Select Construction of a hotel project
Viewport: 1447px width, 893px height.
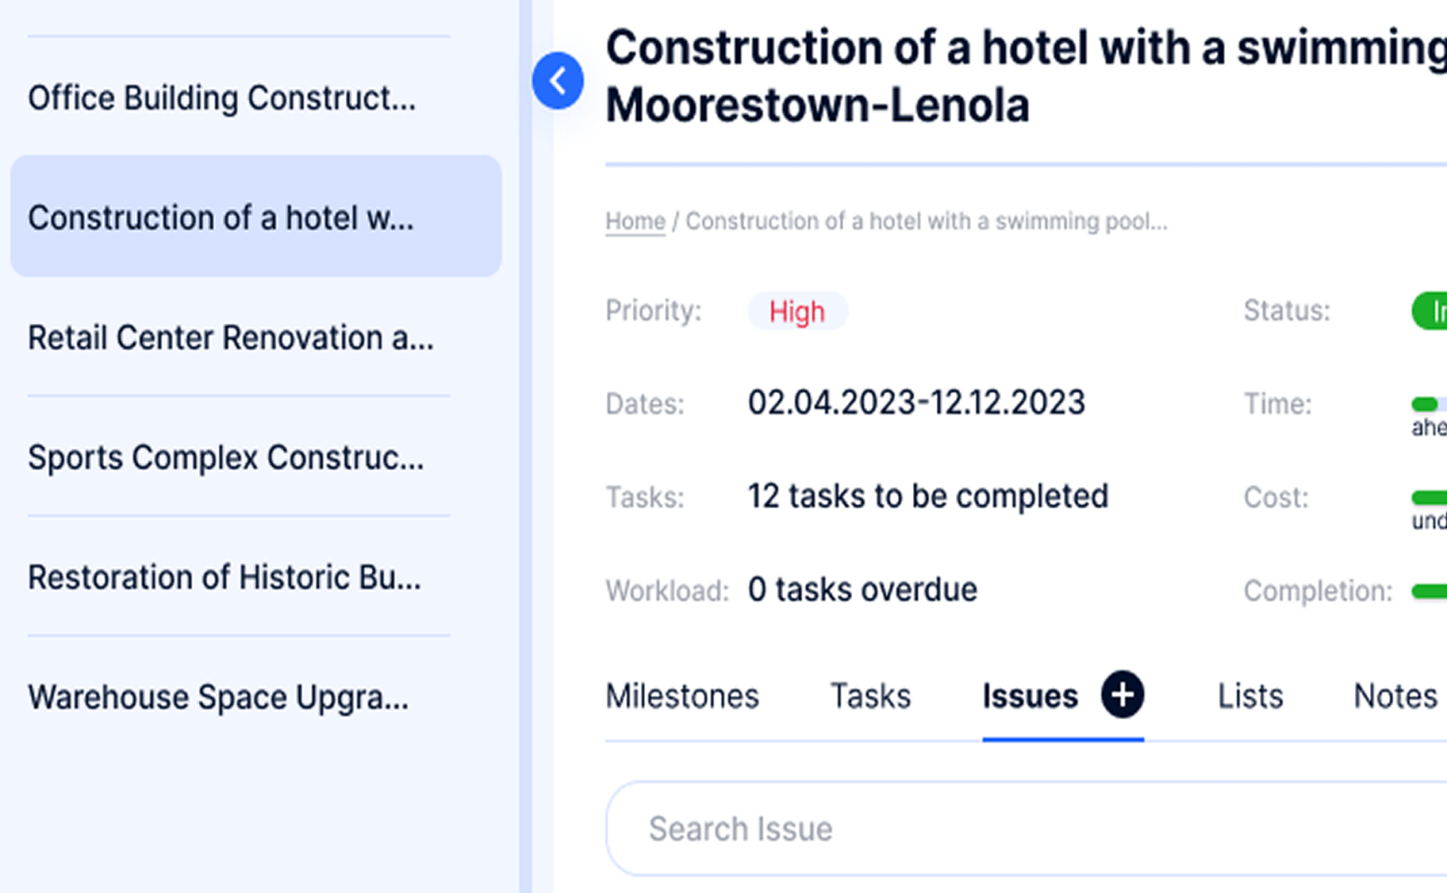pyautogui.click(x=255, y=217)
